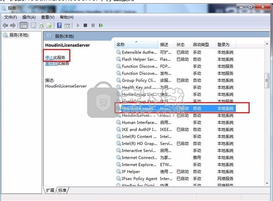This screenshot has width=273, height=201.
Task: Sort by the 名称 column header
Action: click(136, 45)
